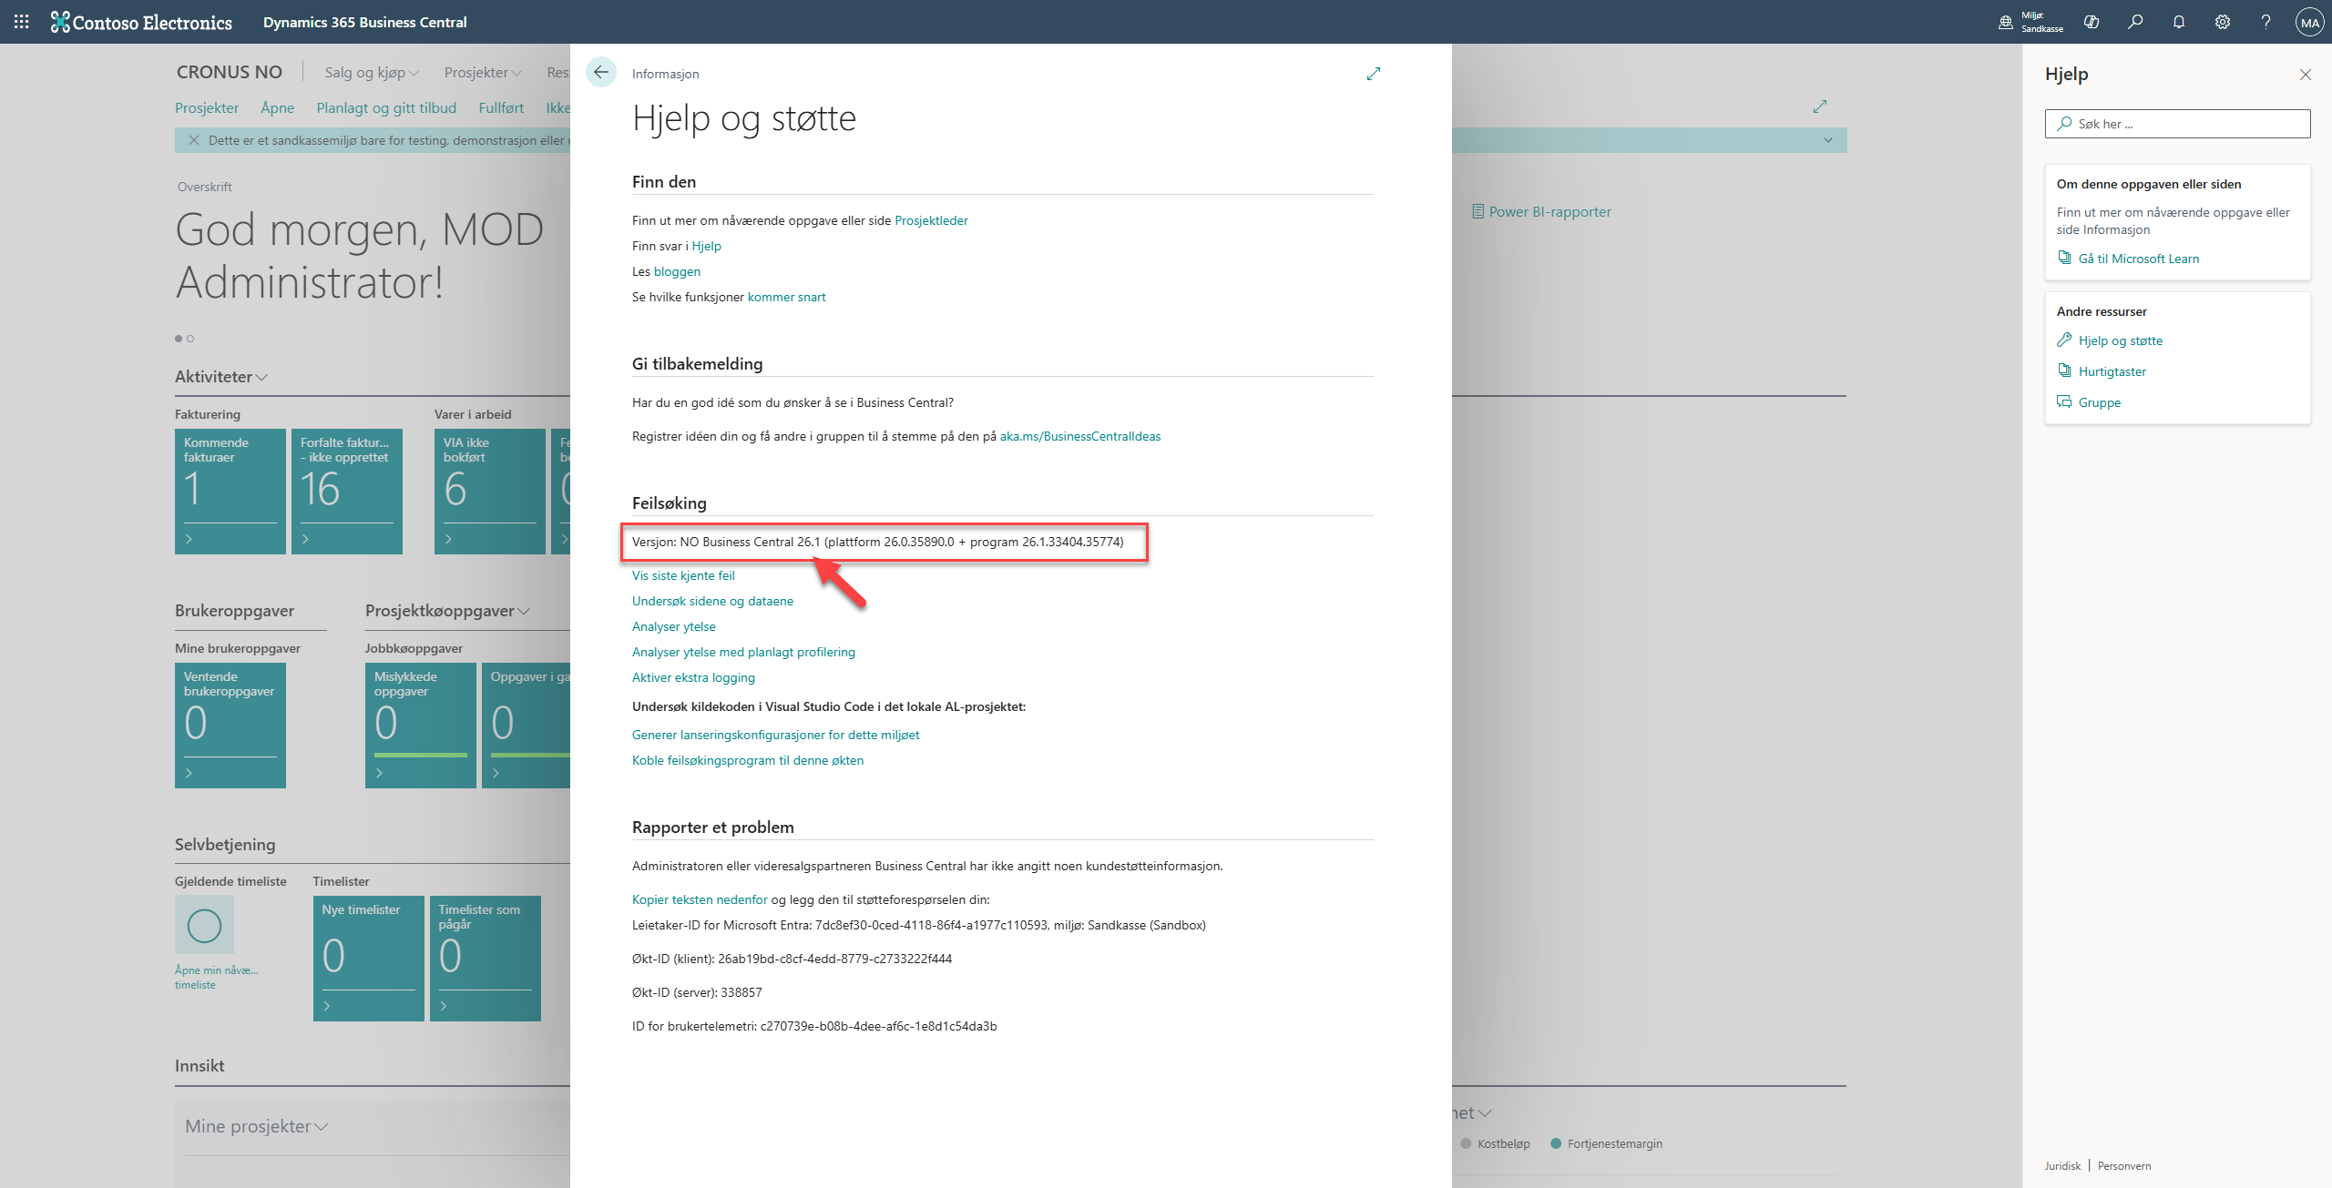Open Gruppe in the help panel
Screen dimensions: 2332x1188
2099,402
